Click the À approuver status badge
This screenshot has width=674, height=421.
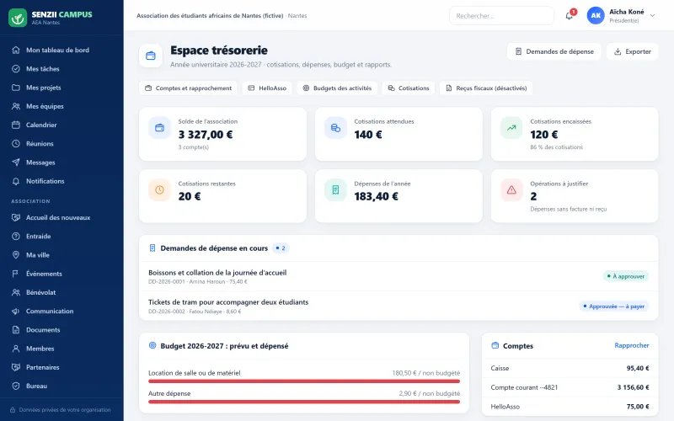[626, 276]
